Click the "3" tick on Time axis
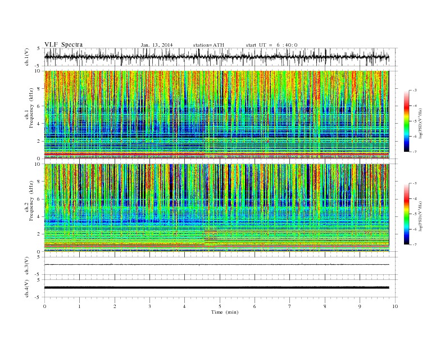Image resolution: width=445 pixels, height=344 pixels. click(150, 306)
